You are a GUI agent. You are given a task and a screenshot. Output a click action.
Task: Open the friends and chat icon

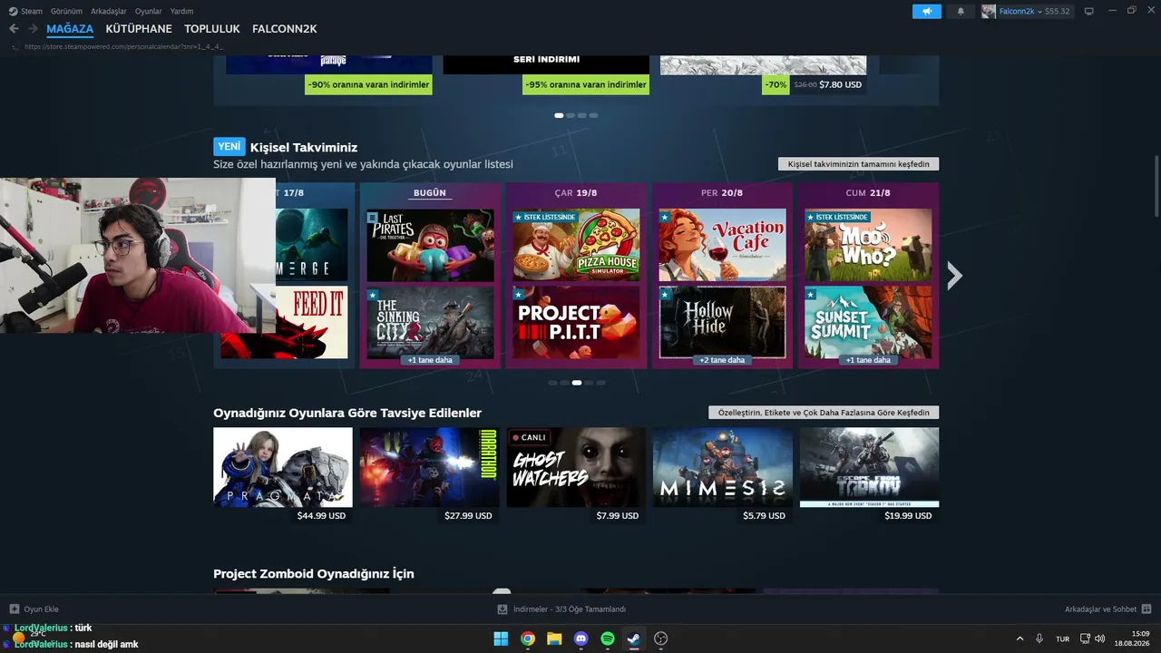1146,609
